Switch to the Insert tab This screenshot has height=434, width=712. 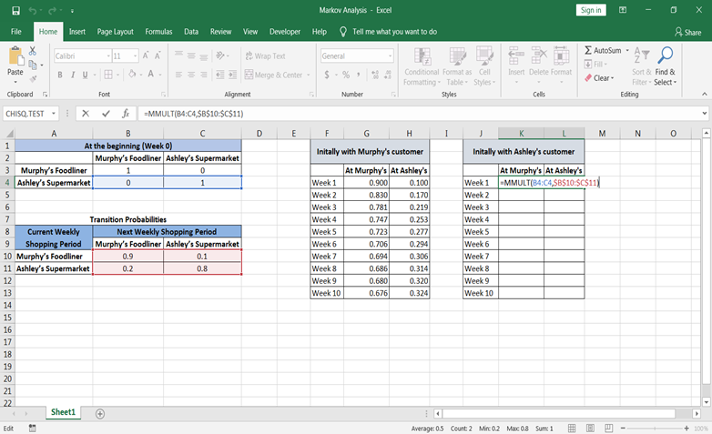pyautogui.click(x=77, y=31)
